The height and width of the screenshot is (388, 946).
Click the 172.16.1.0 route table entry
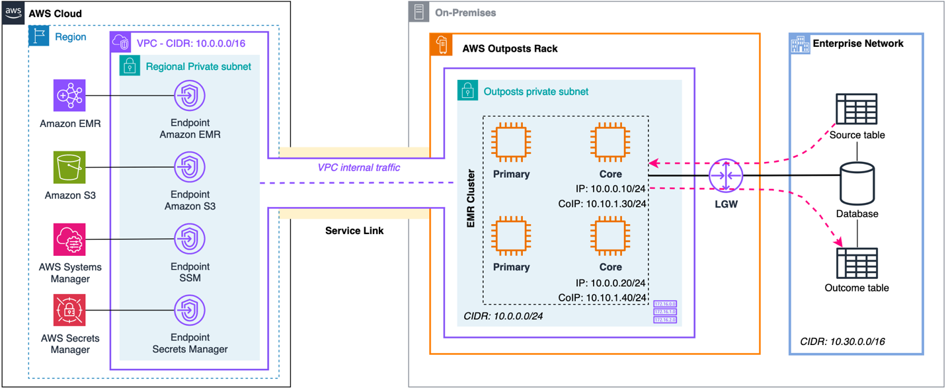click(x=665, y=312)
